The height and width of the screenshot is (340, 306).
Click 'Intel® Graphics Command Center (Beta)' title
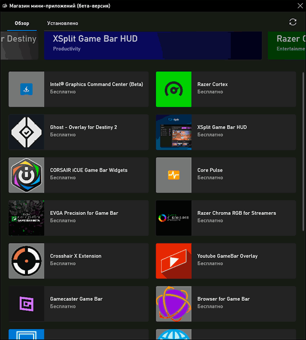pos(97,84)
